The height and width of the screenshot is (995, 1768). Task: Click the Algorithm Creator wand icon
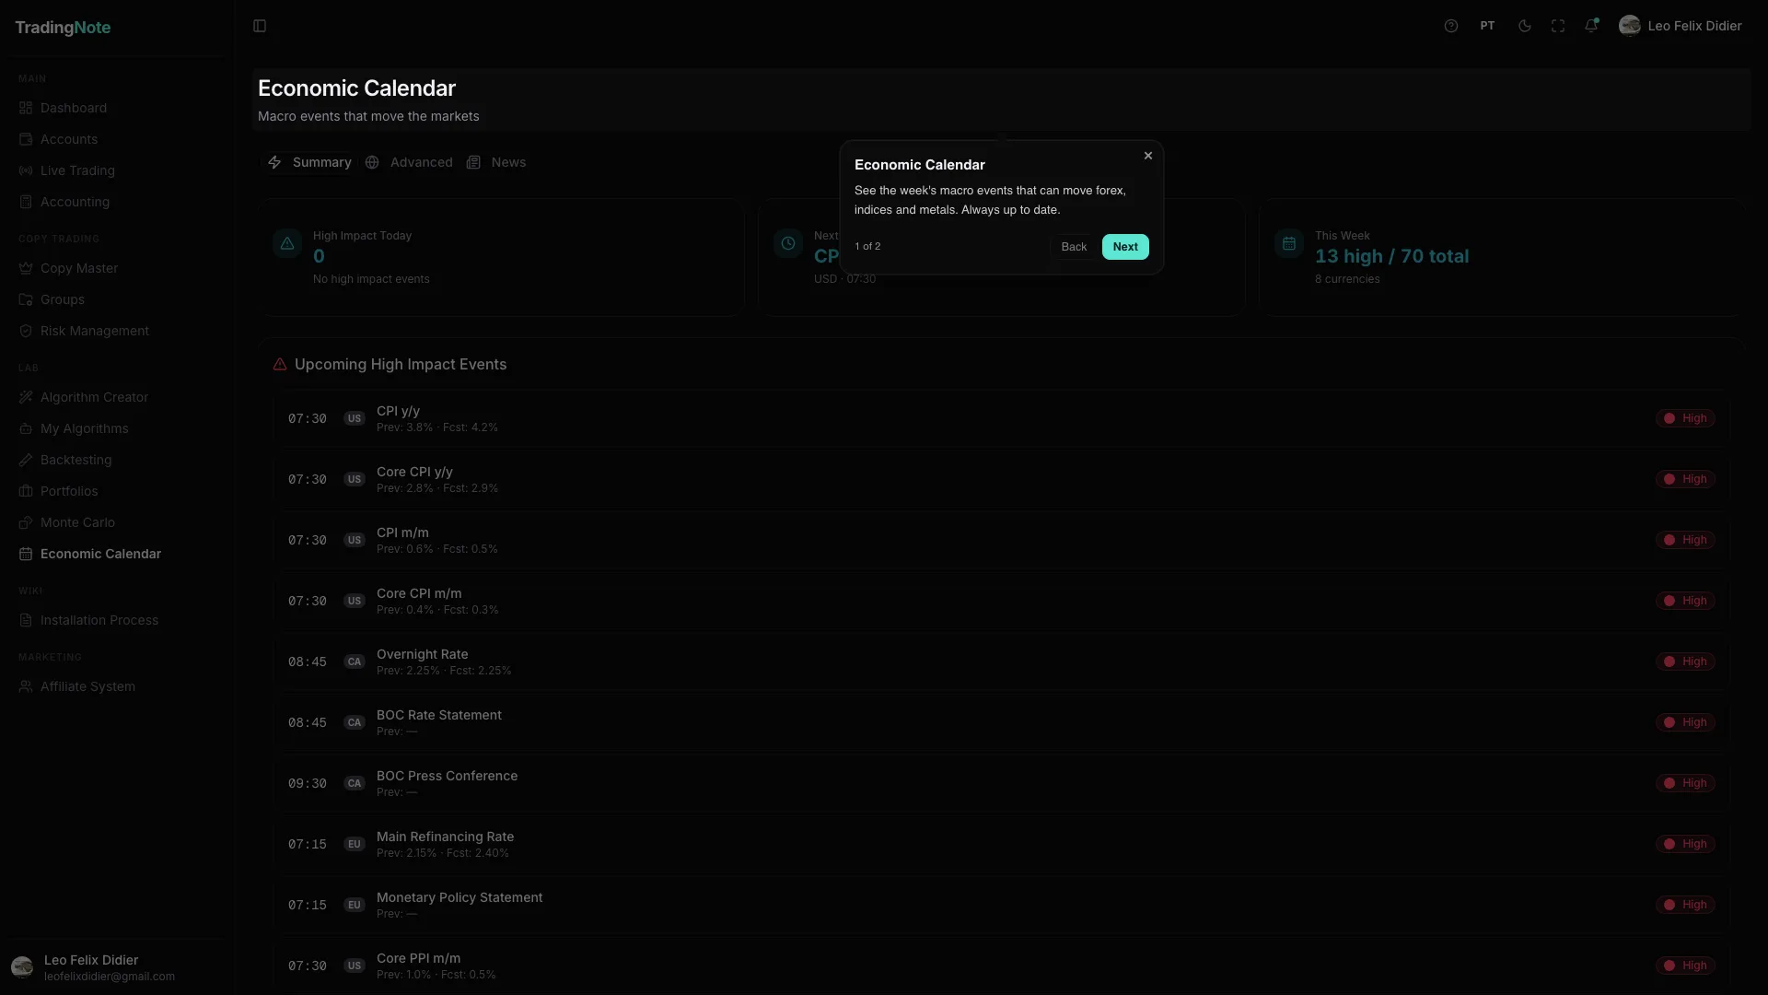pos(26,397)
